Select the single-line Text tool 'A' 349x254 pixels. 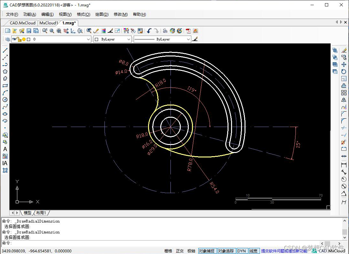tap(5, 149)
